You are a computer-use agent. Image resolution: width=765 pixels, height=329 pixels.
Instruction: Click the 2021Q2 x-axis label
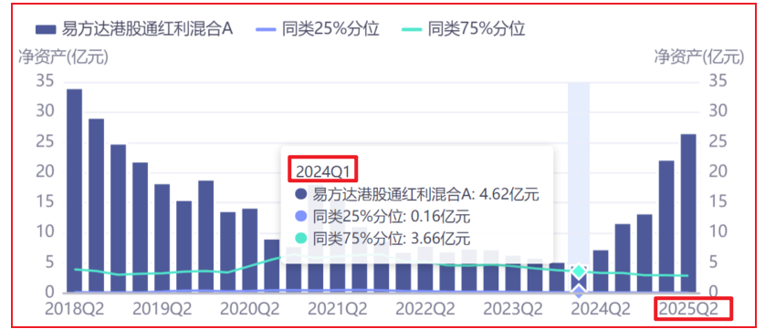pos(337,309)
